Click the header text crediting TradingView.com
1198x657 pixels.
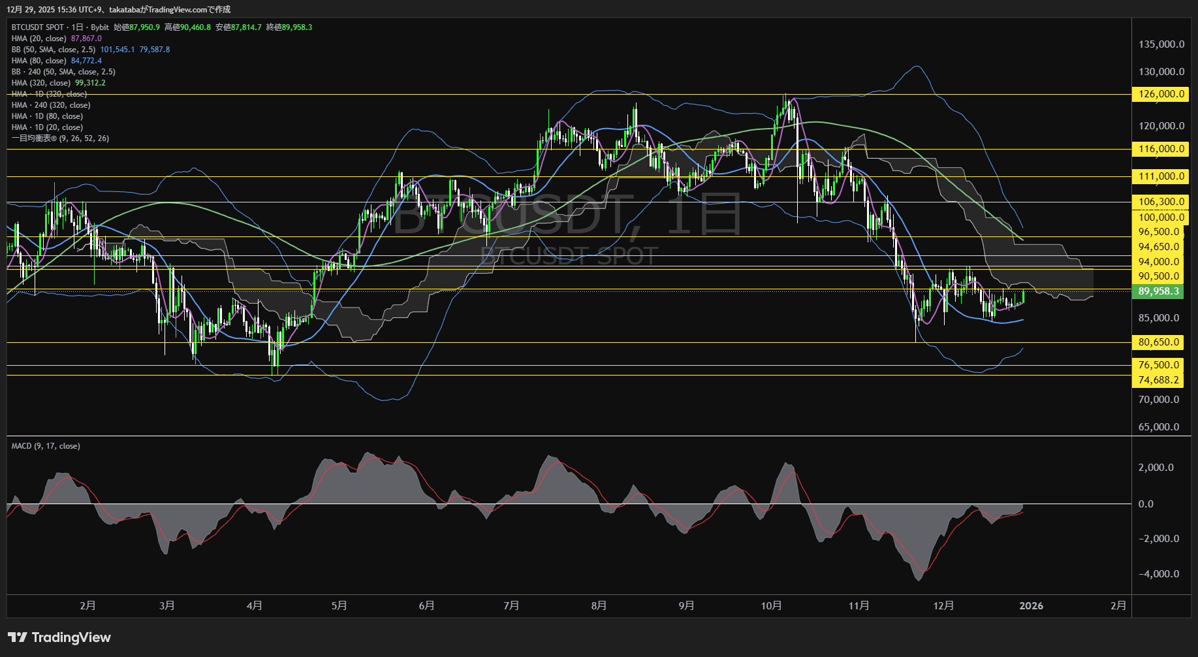tap(118, 9)
